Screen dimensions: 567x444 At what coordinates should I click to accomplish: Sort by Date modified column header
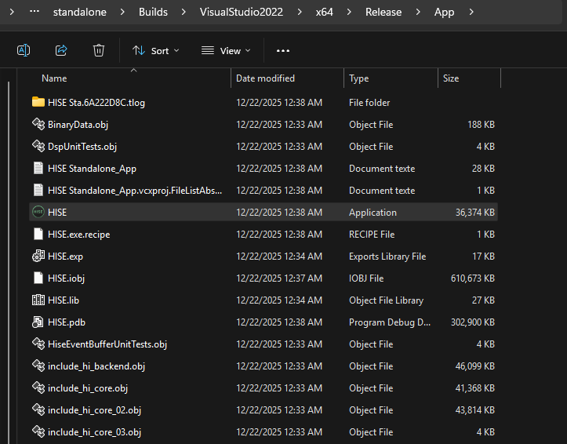point(265,78)
